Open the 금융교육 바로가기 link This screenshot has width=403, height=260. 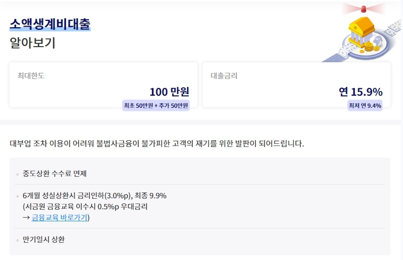[x=59, y=218]
